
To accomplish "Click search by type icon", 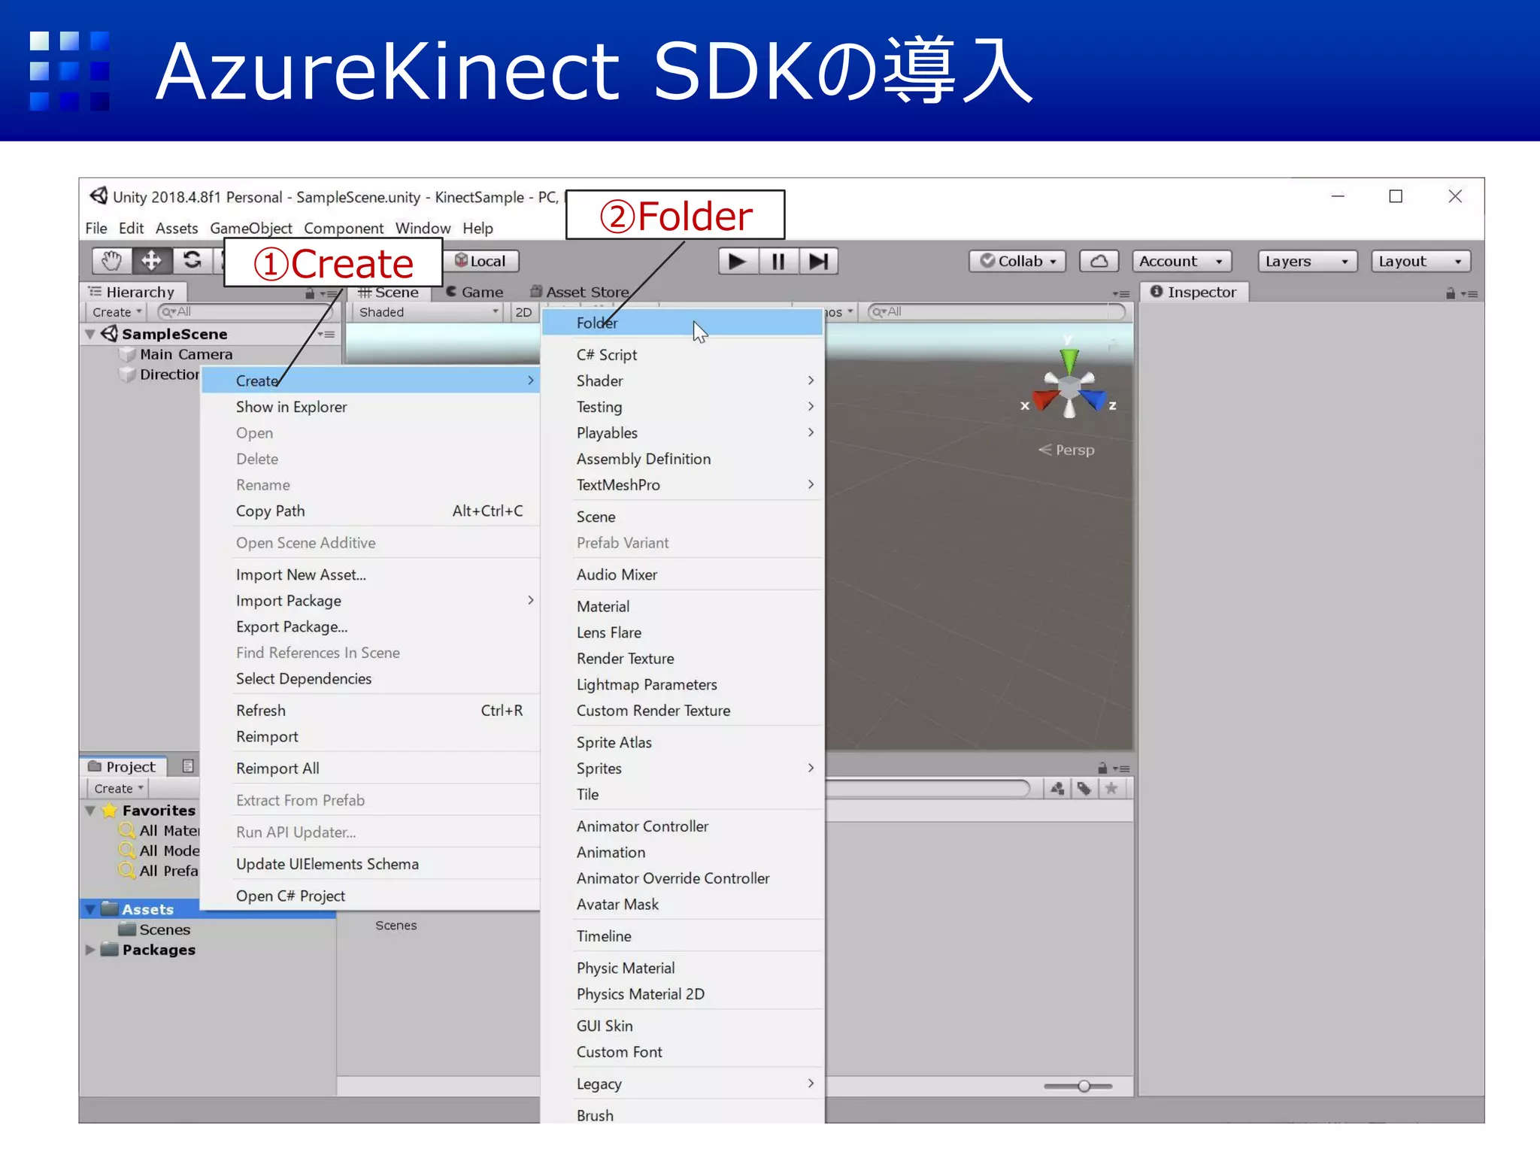I will [x=1057, y=788].
